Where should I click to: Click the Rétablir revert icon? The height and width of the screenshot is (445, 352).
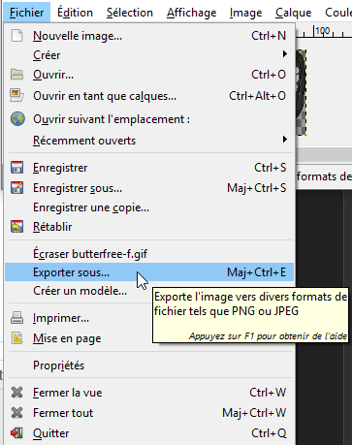pos(16,227)
